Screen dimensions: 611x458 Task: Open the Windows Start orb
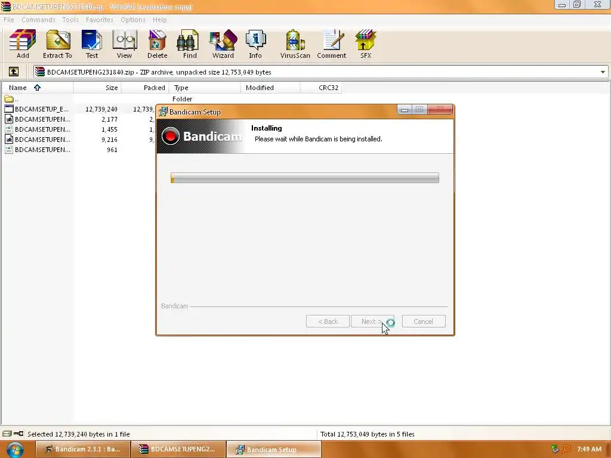[x=15, y=450]
